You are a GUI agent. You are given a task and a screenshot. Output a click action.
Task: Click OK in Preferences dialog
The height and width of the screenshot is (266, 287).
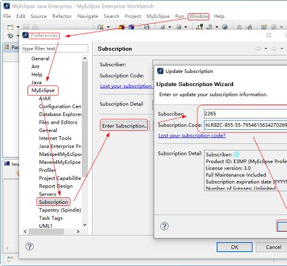pos(234,247)
